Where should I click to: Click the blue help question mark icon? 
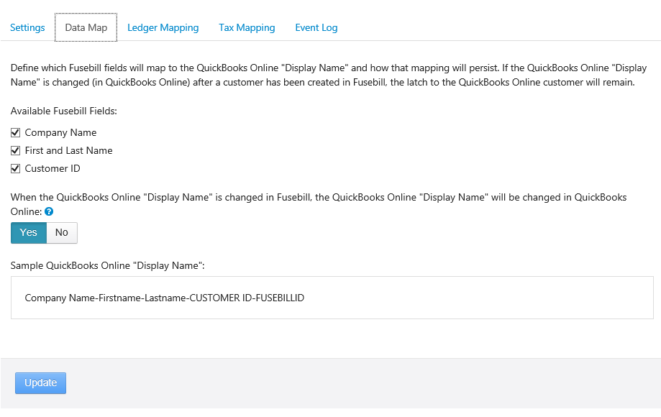[49, 211]
